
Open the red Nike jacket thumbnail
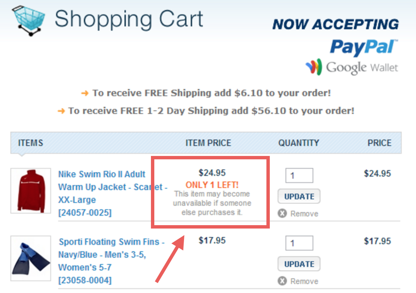click(31, 191)
